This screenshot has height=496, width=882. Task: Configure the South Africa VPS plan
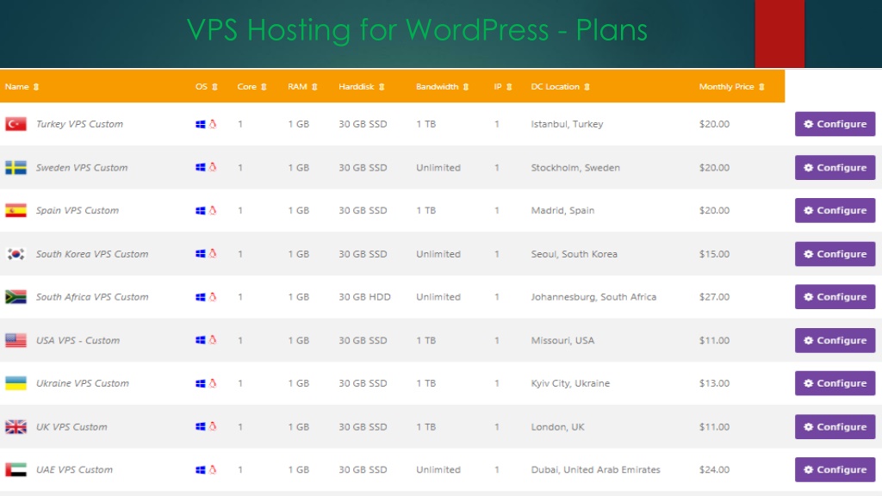(835, 296)
